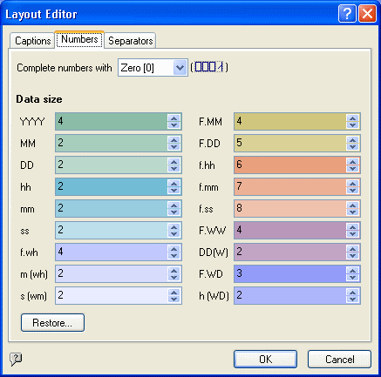
Task: Decrease MM data size with down arrow
Action: coord(174,146)
